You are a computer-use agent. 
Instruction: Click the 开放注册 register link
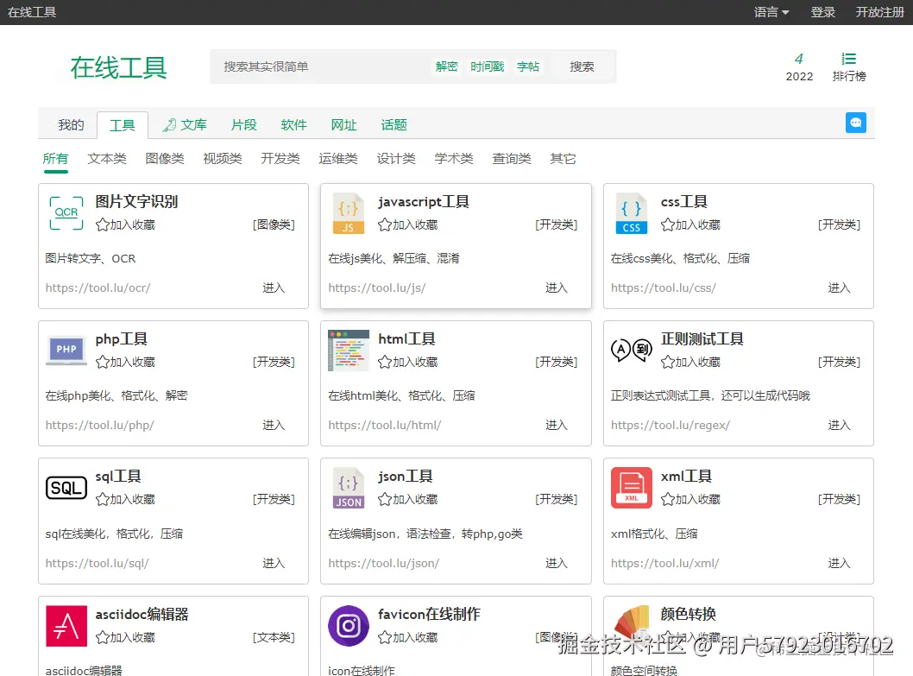[x=879, y=12]
